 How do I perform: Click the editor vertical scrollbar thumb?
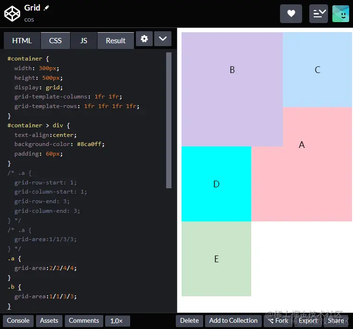[x=169, y=120]
